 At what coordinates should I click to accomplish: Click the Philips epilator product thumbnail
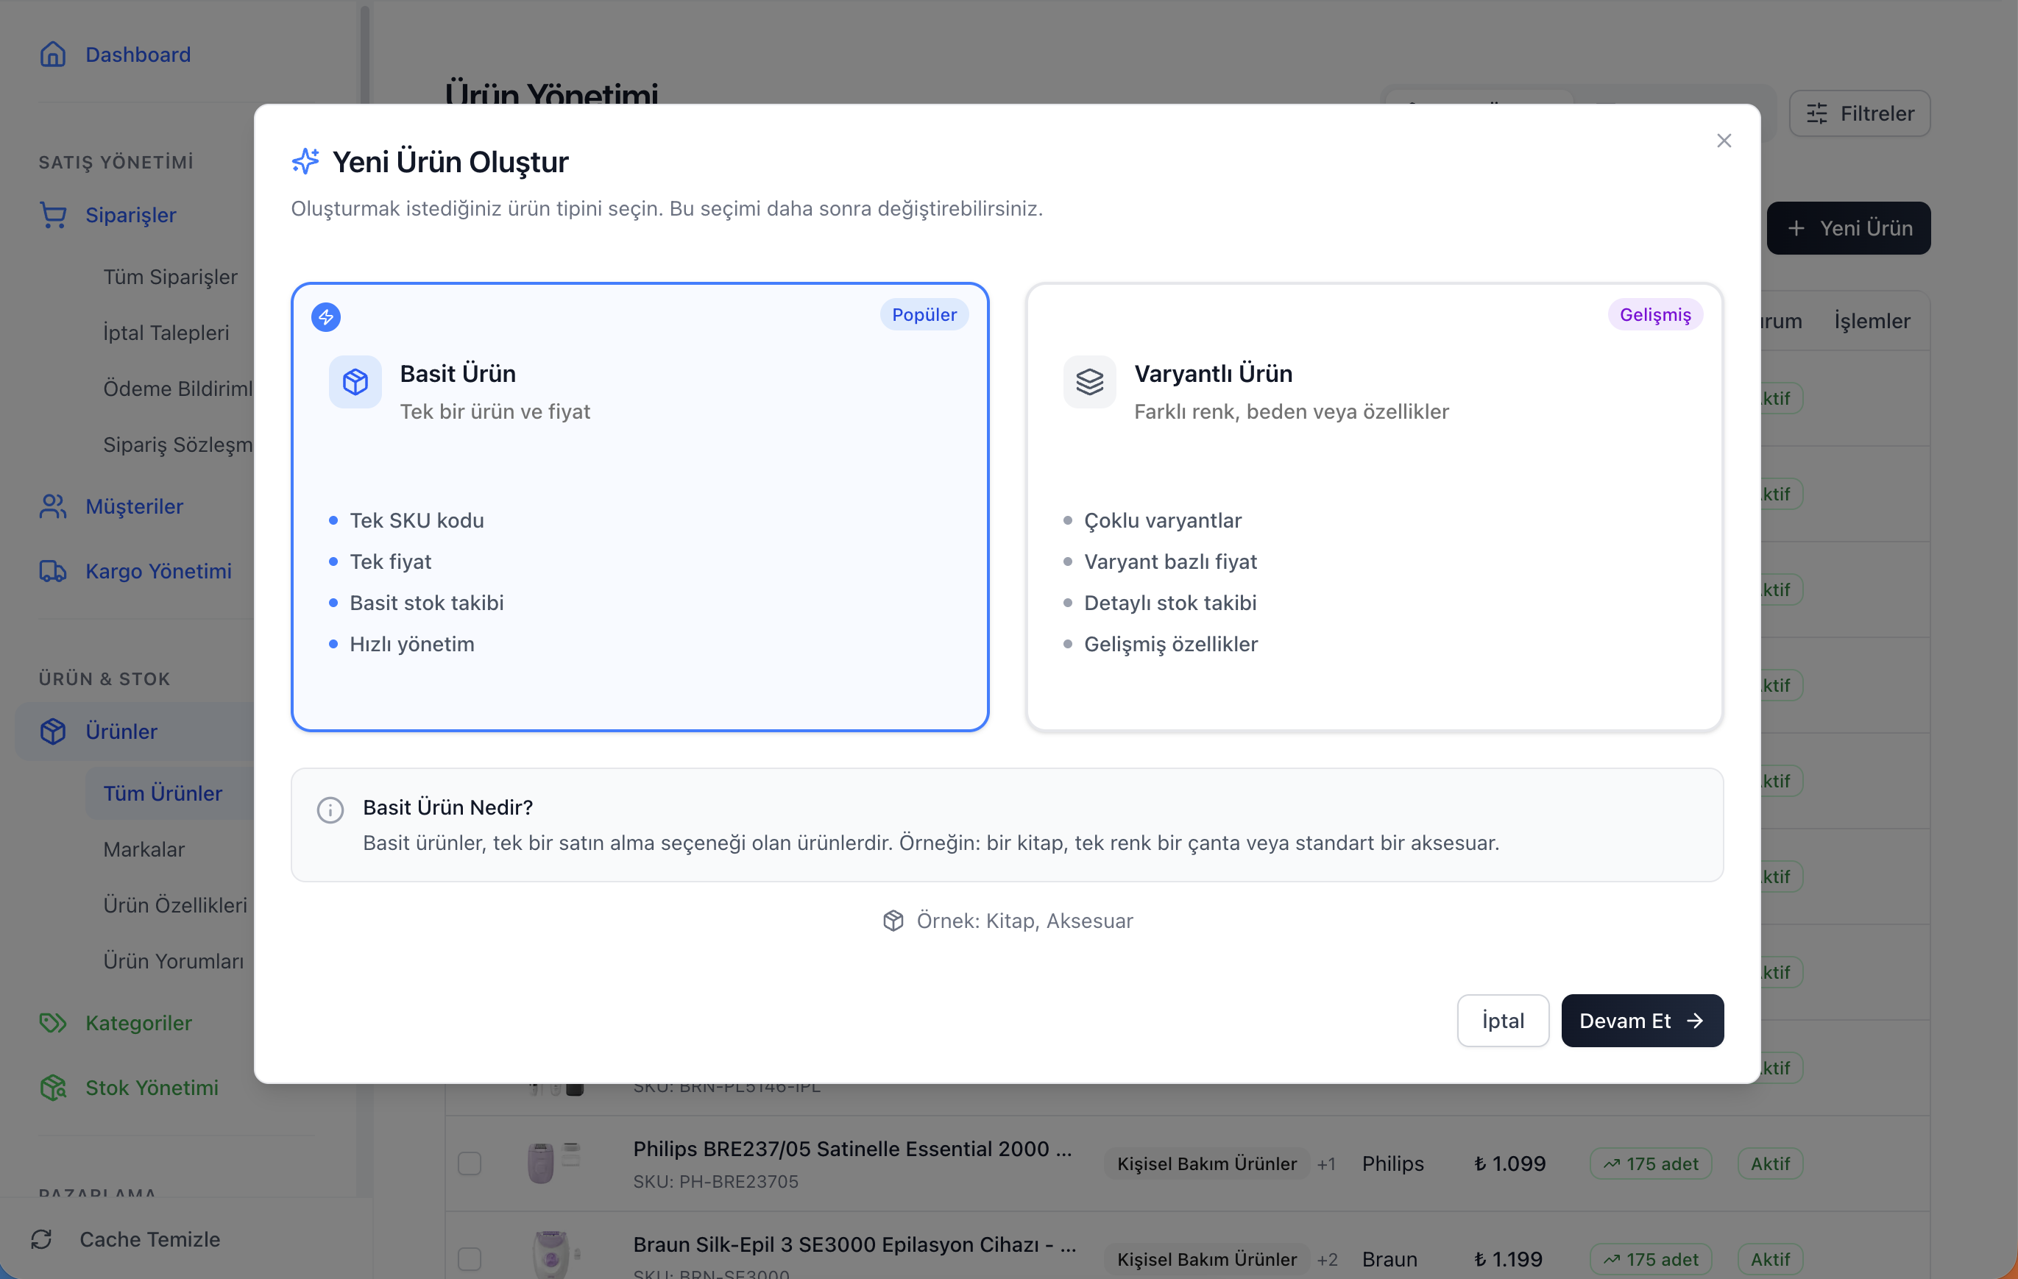coord(552,1163)
